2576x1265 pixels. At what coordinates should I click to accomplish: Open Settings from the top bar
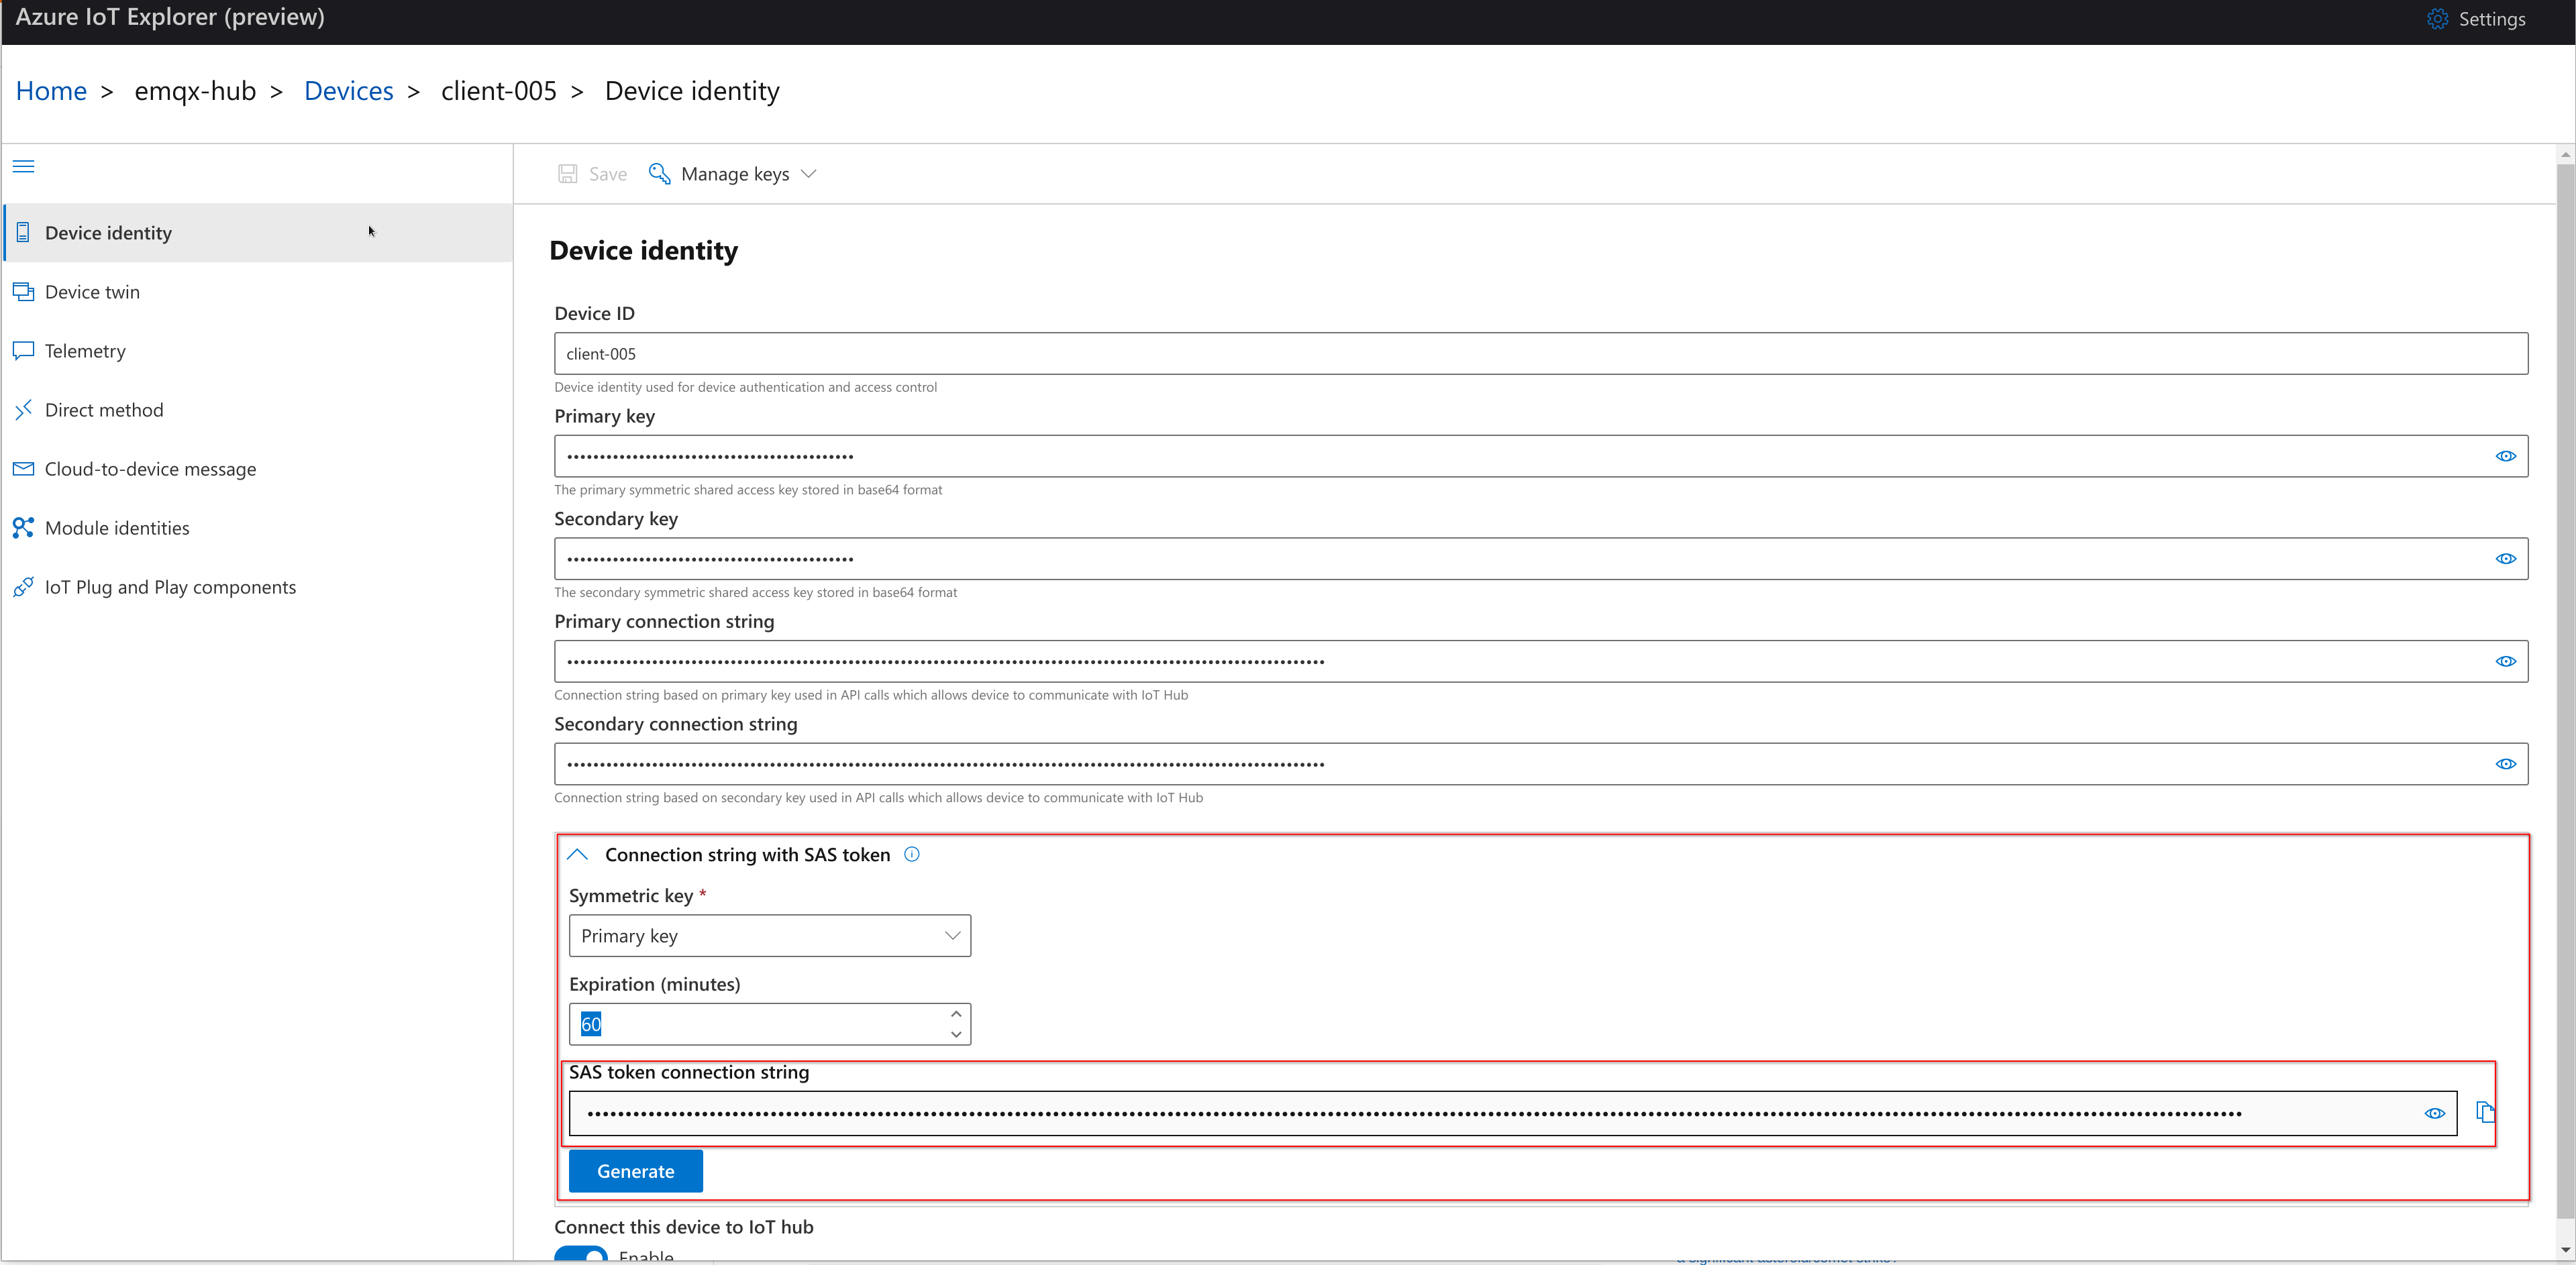(x=2477, y=18)
